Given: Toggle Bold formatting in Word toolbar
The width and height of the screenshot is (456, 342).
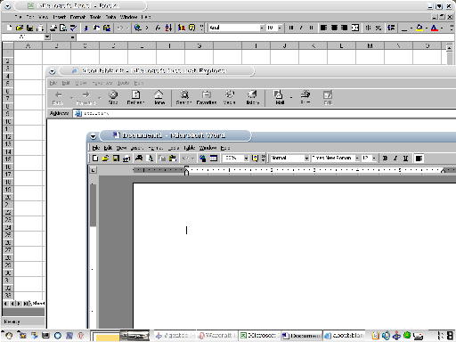Looking at the screenshot, I should (x=385, y=159).
